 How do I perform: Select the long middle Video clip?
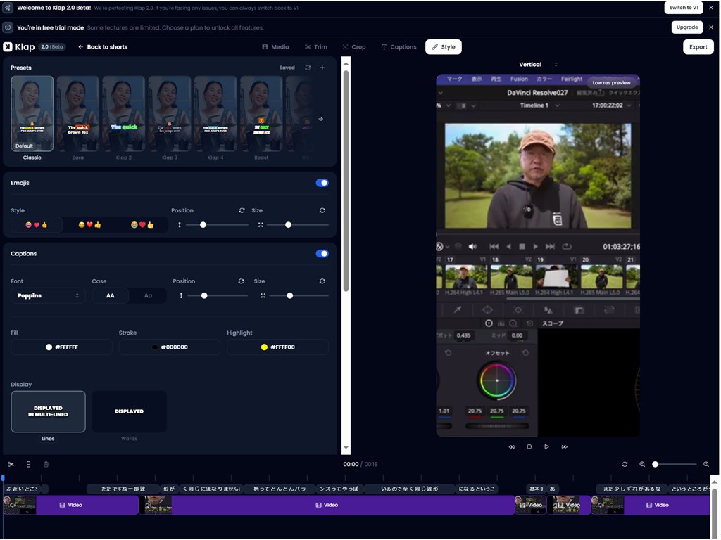coord(327,505)
